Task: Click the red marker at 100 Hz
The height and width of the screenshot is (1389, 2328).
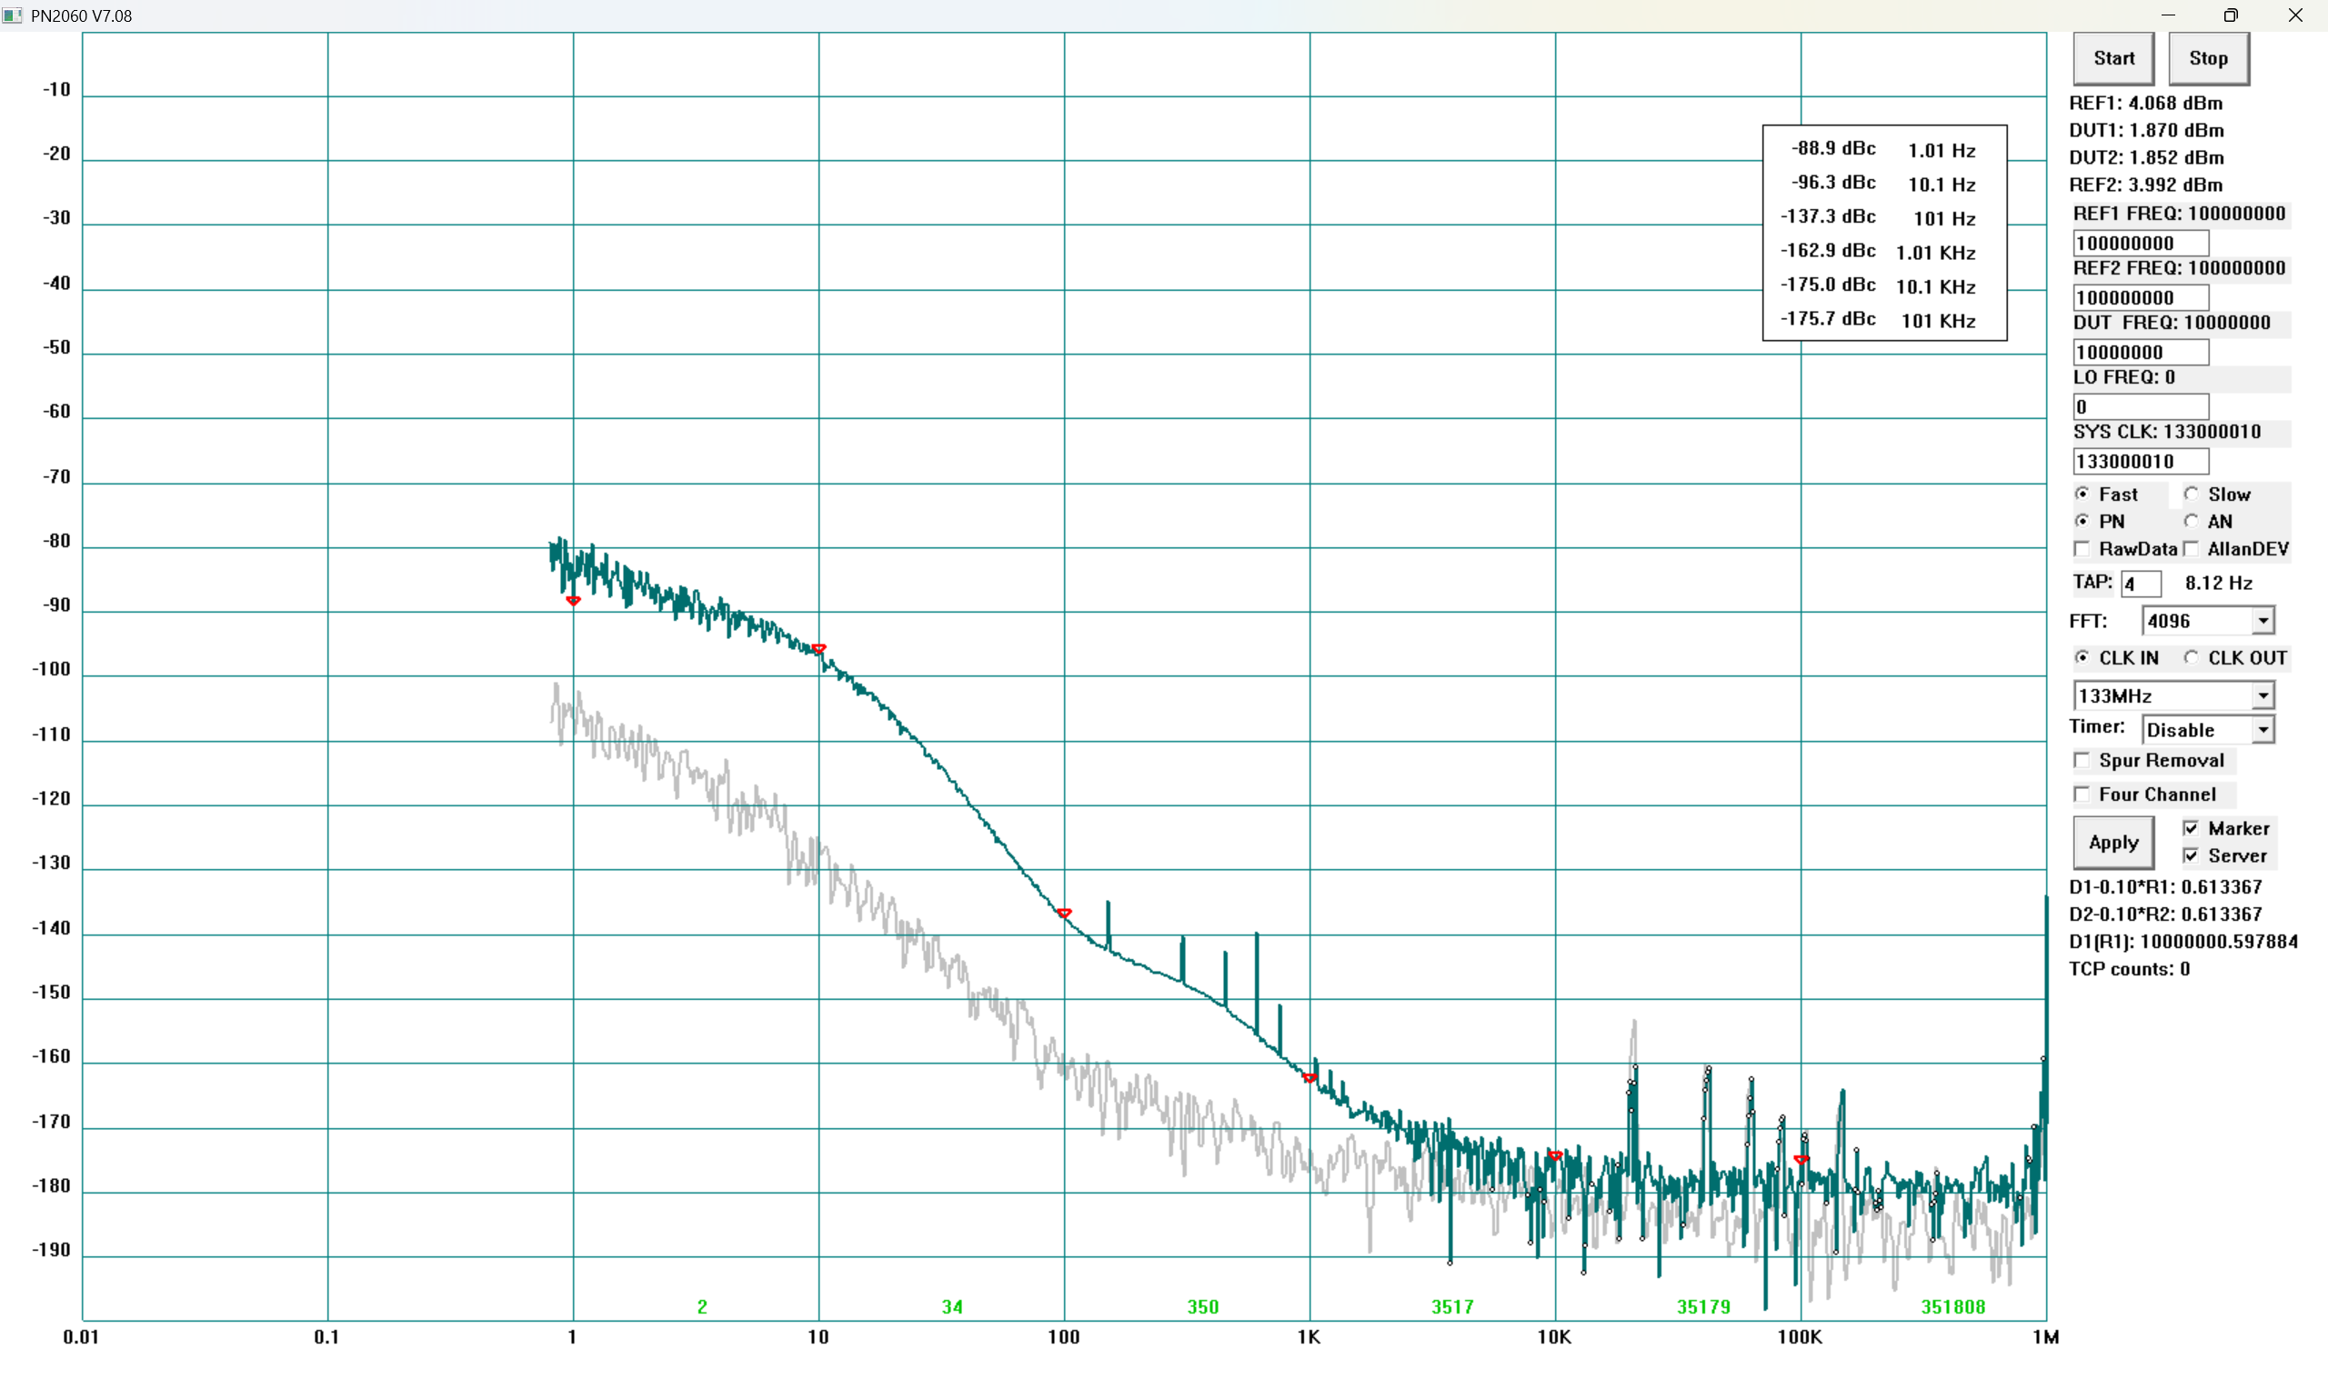Action: pos(1064,913)
